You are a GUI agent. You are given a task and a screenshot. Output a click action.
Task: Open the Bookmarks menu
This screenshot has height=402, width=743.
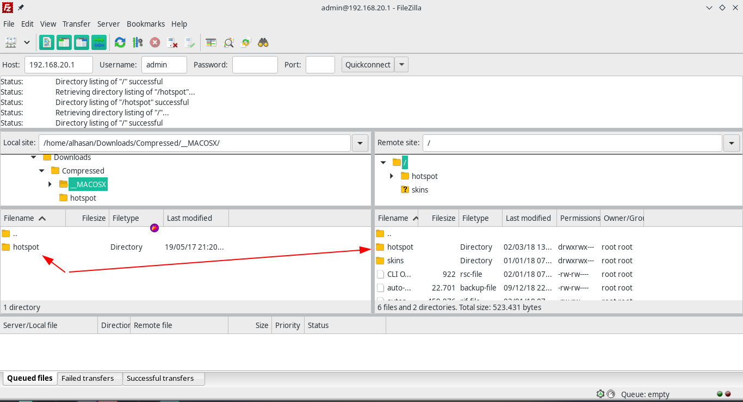click(145, 23)
